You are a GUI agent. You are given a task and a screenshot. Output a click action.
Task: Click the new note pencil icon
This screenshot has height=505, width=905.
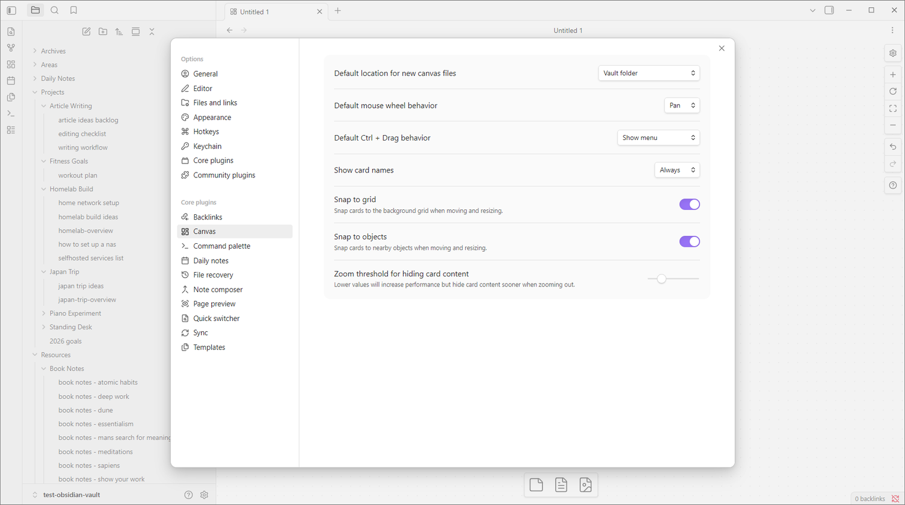pyautogui.click(x=86, y=31)
